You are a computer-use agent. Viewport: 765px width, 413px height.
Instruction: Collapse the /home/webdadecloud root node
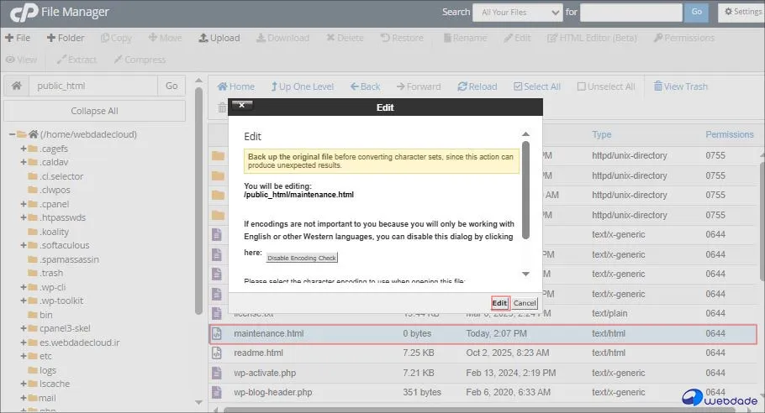pos(13,134)
